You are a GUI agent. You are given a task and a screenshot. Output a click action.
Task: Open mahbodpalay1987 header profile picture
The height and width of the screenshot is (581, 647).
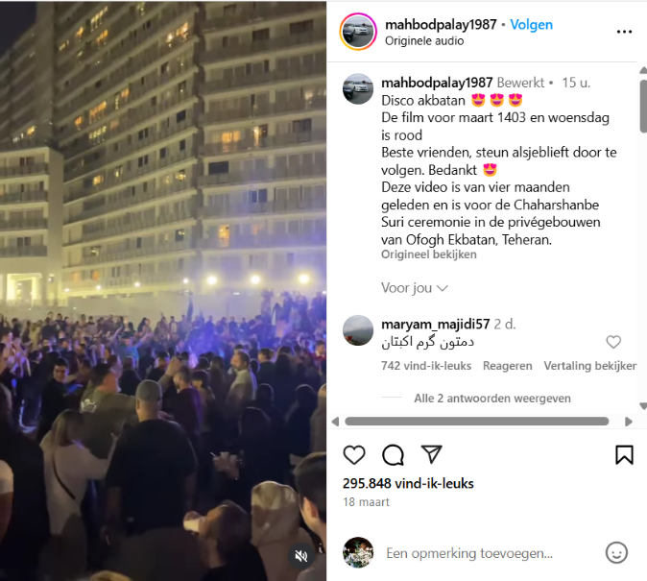coord(358,32)
